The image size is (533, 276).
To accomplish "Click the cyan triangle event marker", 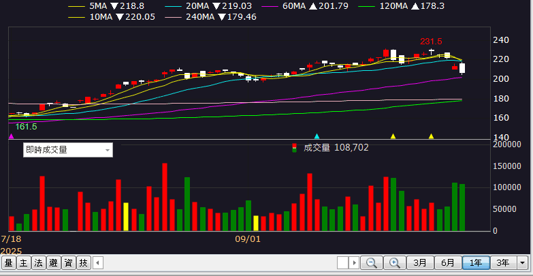I will coord(316,136).
